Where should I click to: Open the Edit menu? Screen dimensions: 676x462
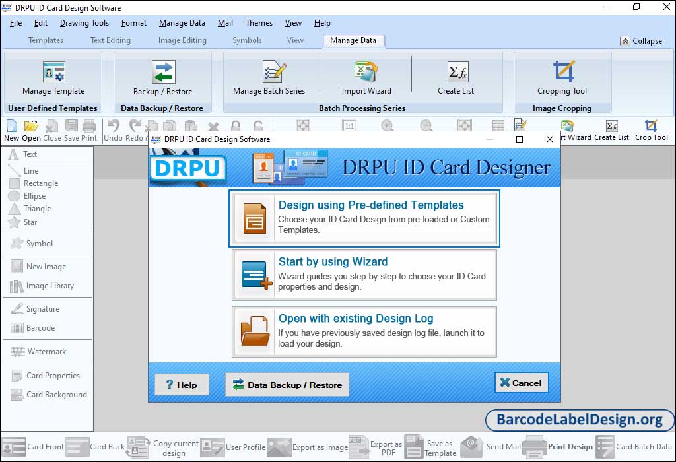(x=41, y=23)
